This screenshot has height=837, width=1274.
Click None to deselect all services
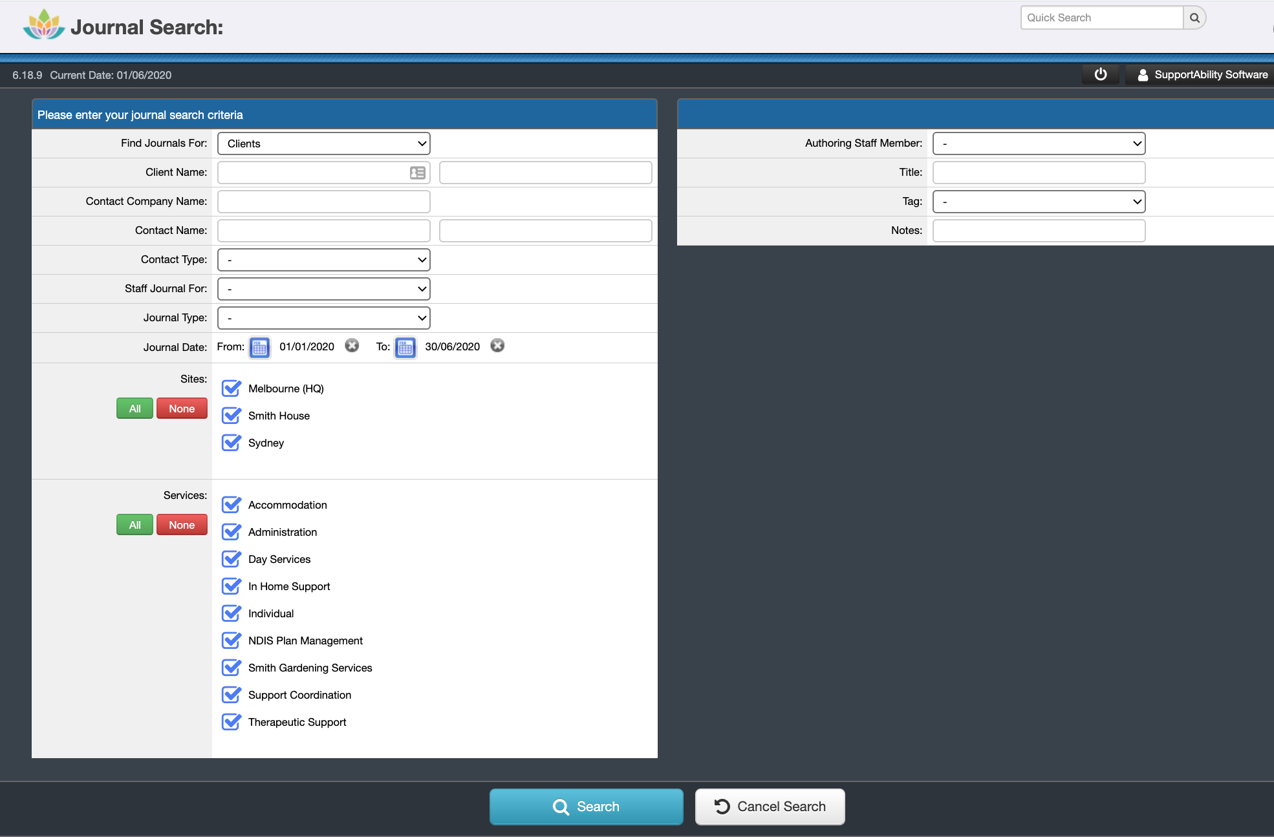coord(181,524)
